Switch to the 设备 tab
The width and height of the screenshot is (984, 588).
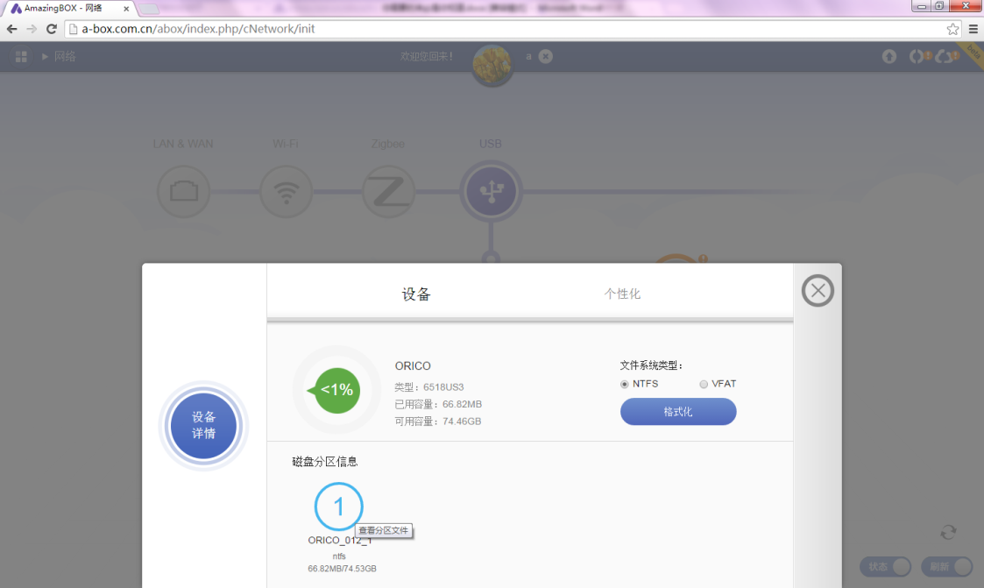coord(416,294)
